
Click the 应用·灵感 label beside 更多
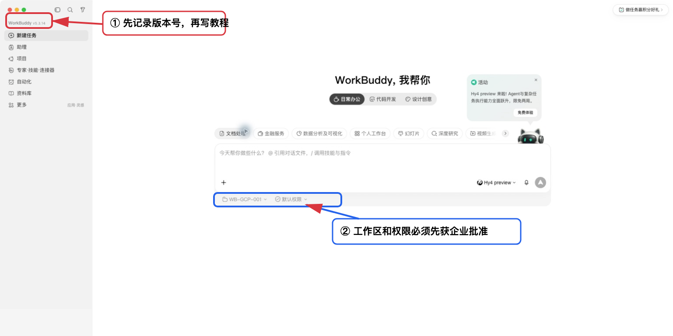pyautogui.click(x=76, y=105)
